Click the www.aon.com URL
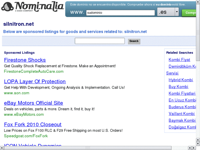Viewport: 200px width, 150px height. [x=17, y=93]
